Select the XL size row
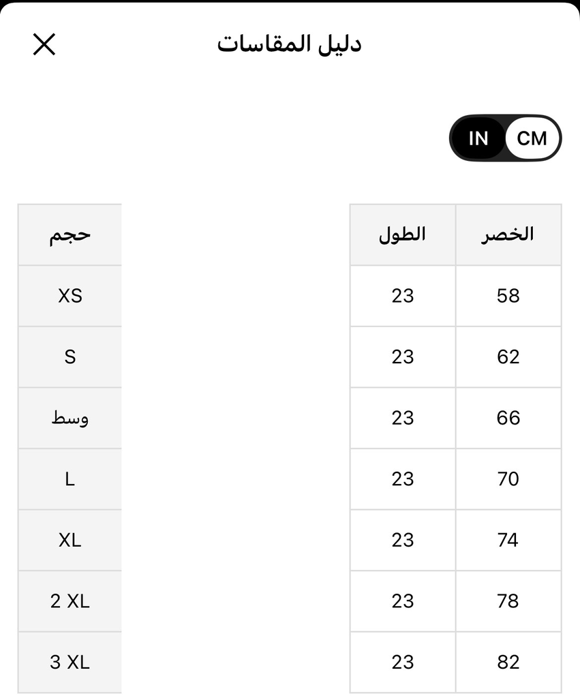The height and width of the screenshot is (698, 580). click(x=70, y=540)
